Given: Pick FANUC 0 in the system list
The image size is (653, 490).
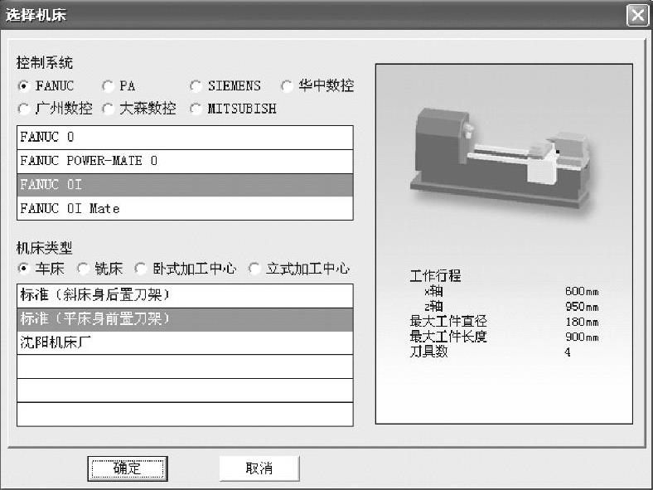Looking at the screenshot, I should tap(185, 138).
